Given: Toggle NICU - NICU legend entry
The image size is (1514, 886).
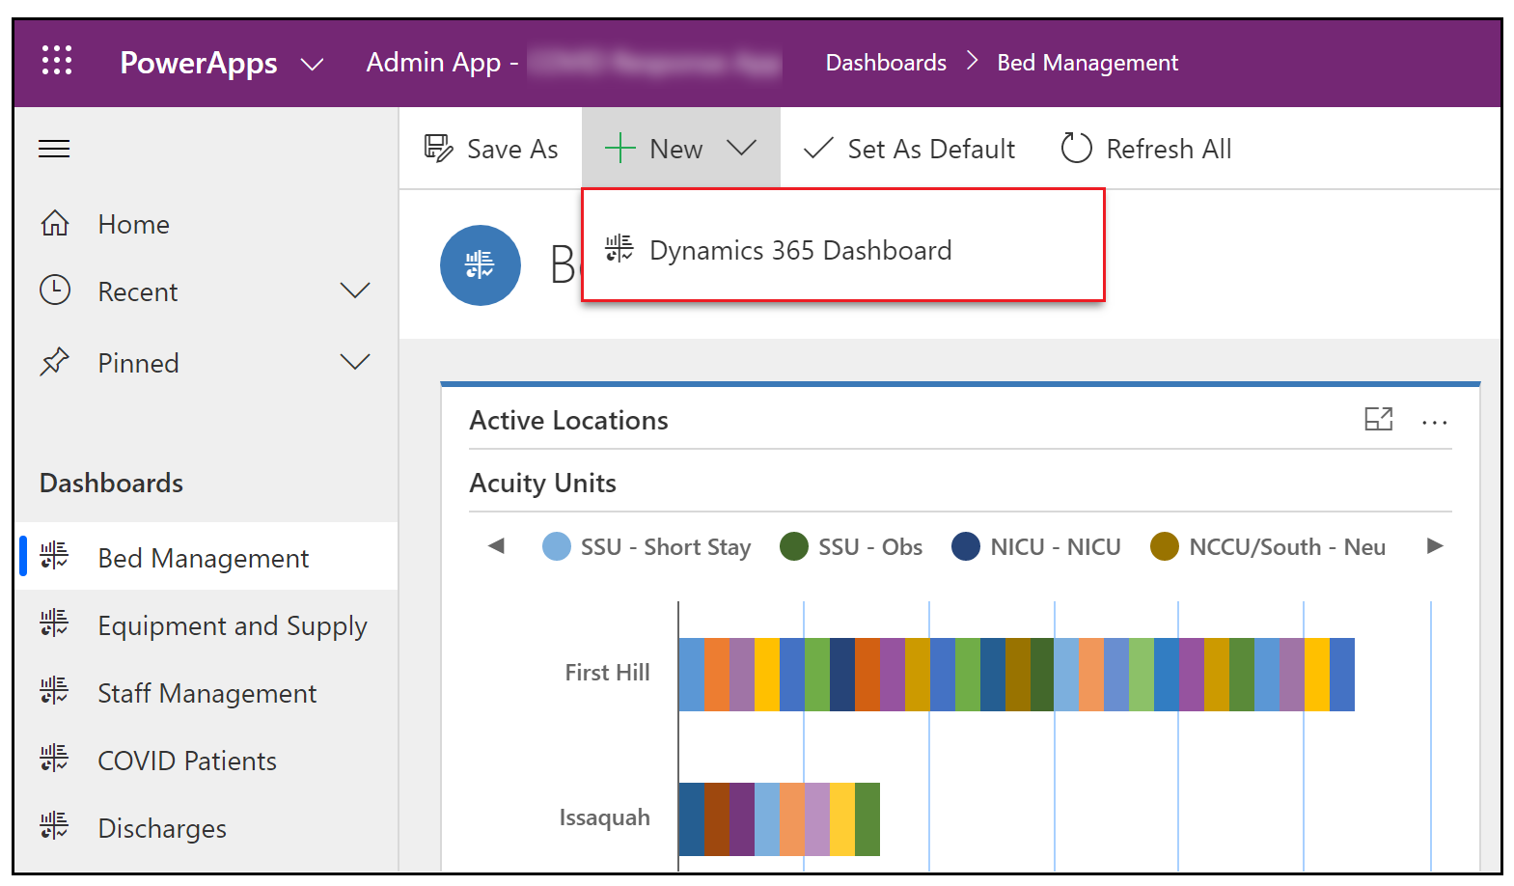Looking at the screenshot, I should tap(1036, 547).
